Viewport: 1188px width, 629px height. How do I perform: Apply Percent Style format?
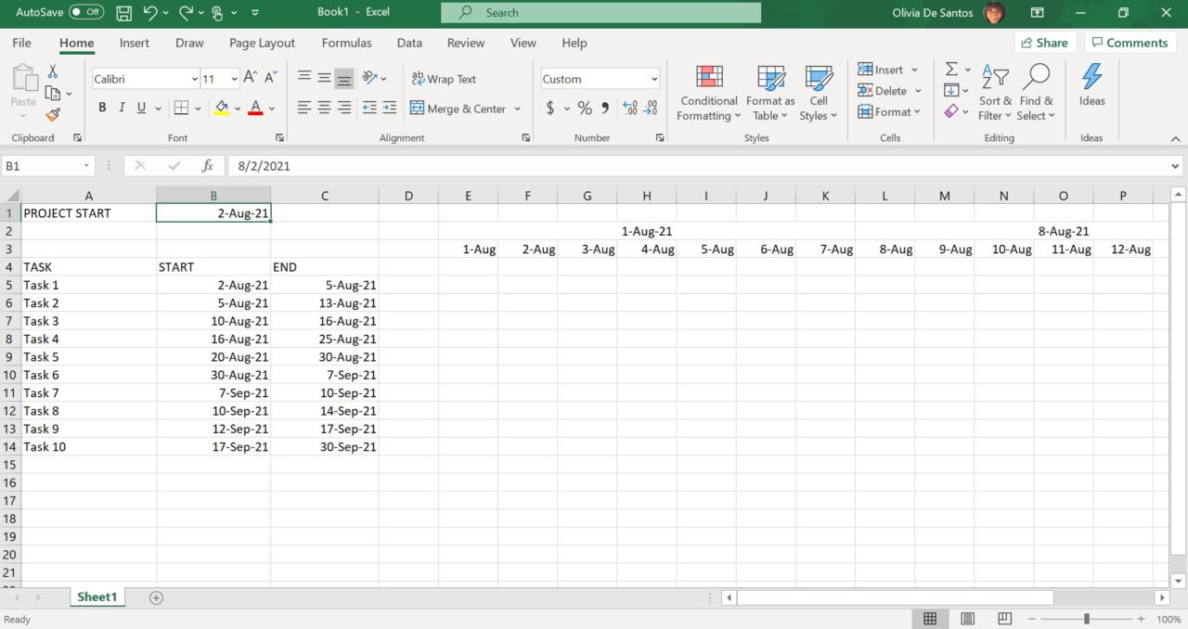[585, 109]
